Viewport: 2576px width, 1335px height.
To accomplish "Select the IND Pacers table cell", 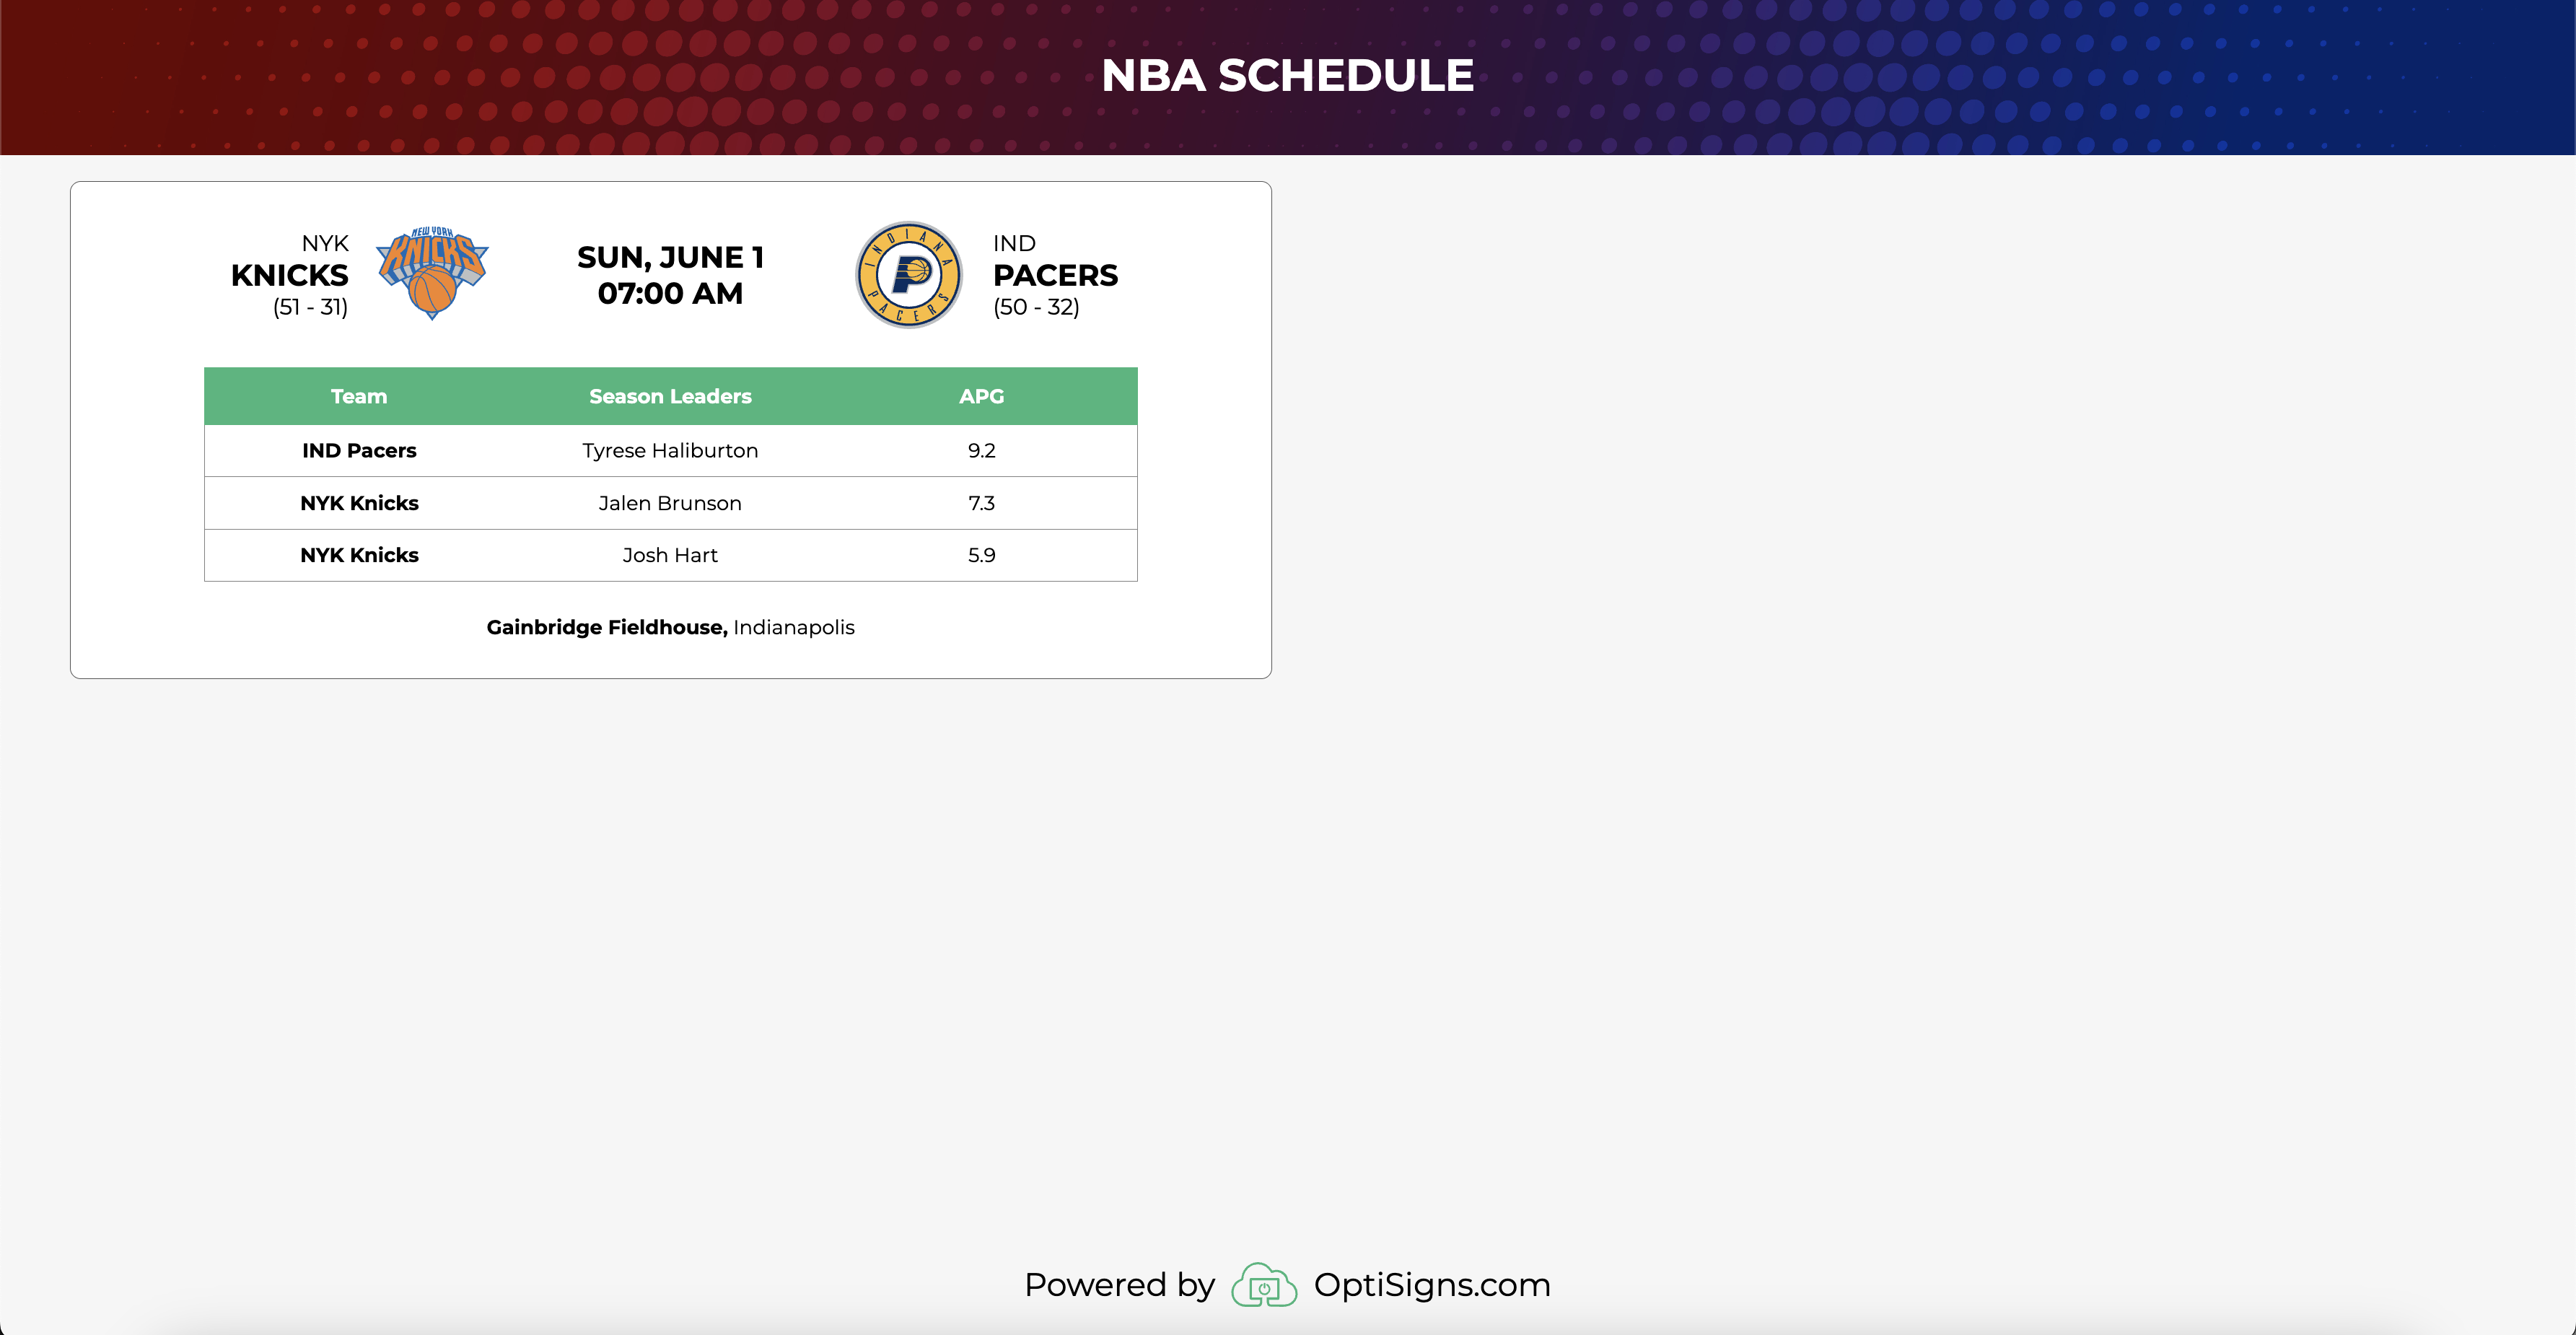I will click(359, 451).
